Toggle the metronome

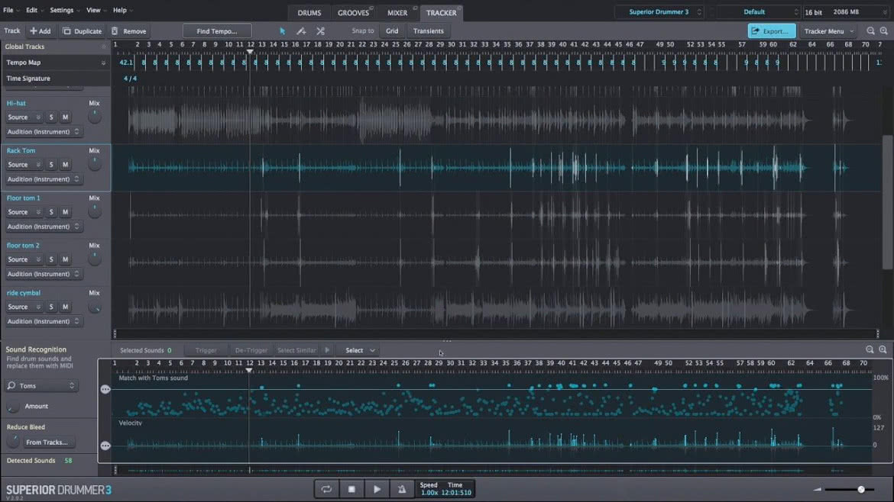(402, 489)
